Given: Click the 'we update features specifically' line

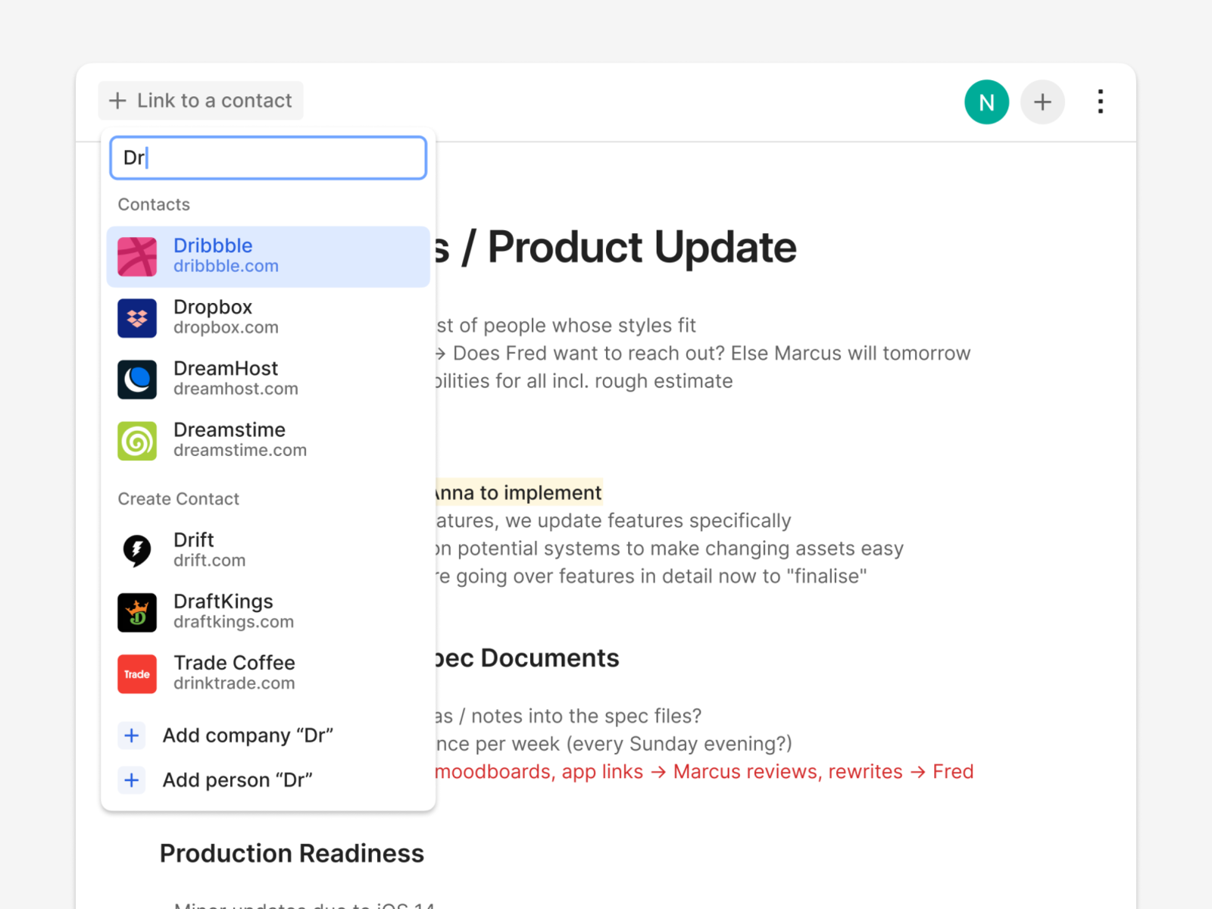Looking at the screenshot, I should [x=614, y=521].
